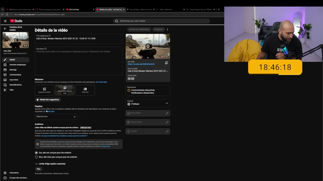
Task: Switch to the '(241) YouTube' browser tab
Action: click(x=80, y=10)
